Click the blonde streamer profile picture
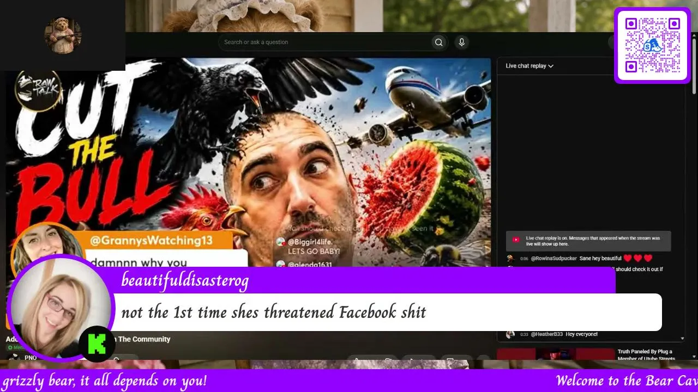 click(60, 308)
